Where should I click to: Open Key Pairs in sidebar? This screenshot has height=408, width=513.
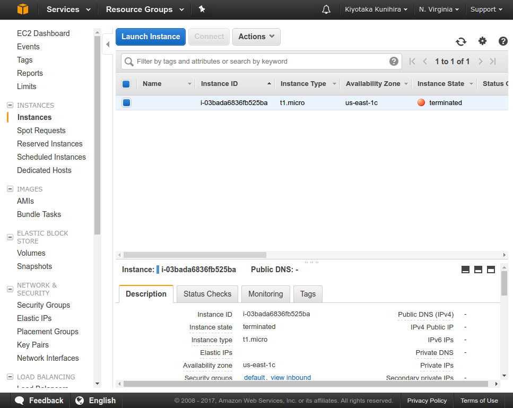click(x=33, y=345)
